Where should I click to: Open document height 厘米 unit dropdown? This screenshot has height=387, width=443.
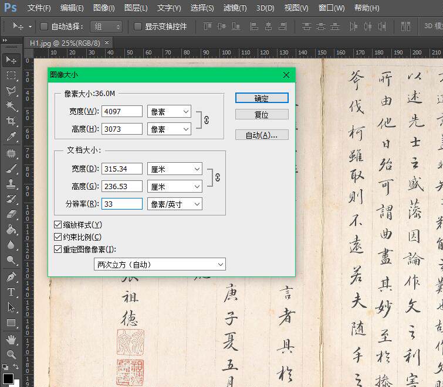tap(175, 187)
